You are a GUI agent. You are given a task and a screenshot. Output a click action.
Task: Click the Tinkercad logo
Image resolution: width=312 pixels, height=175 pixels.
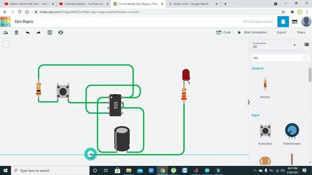[5, 21]
